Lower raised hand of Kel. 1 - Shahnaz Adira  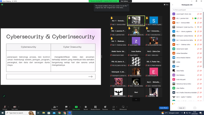click(x=195, y=44)
